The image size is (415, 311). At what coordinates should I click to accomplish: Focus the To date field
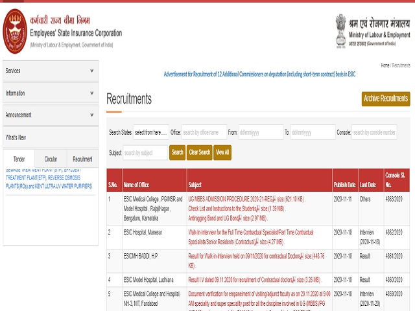[x=313, y=132]
